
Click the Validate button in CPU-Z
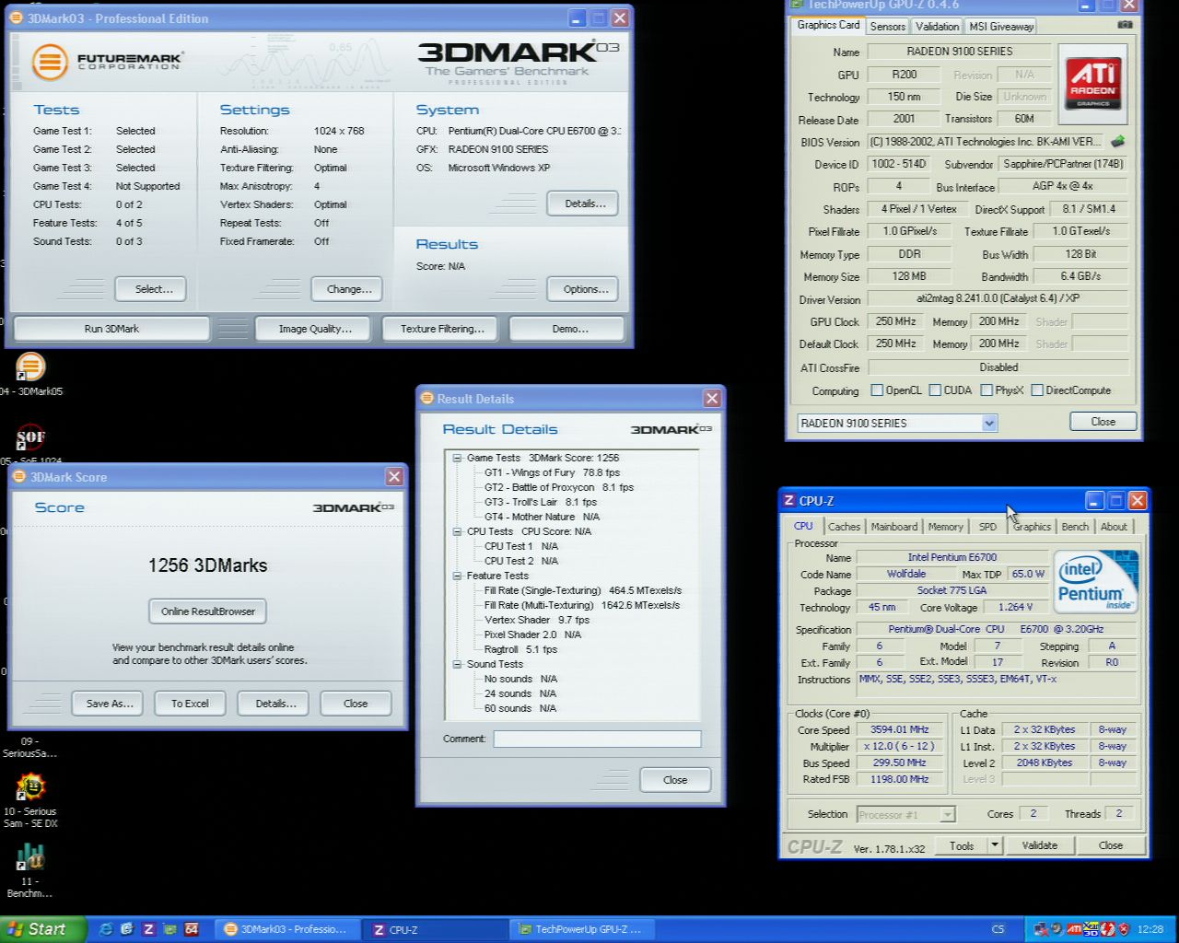tap(1040, 845)
